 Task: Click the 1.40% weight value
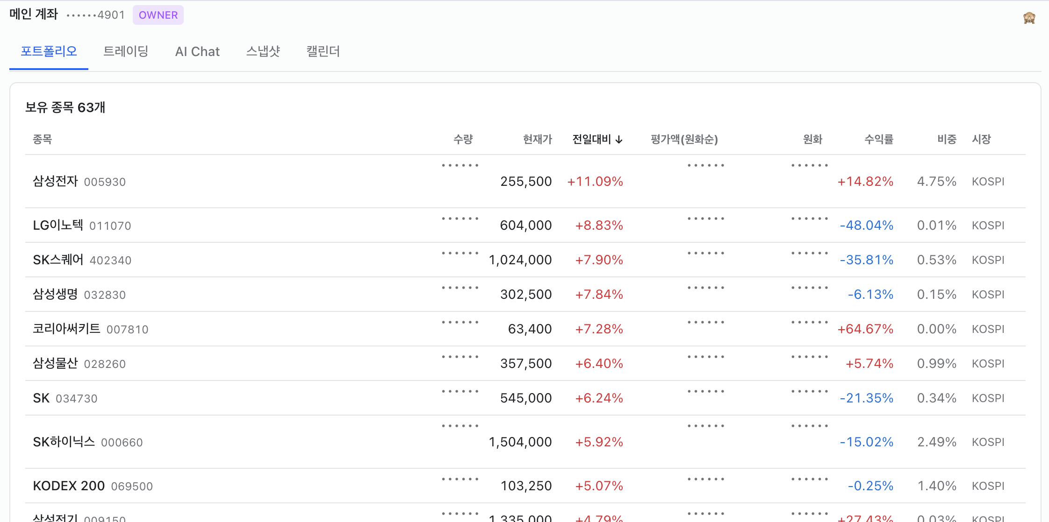pos(937,486)
